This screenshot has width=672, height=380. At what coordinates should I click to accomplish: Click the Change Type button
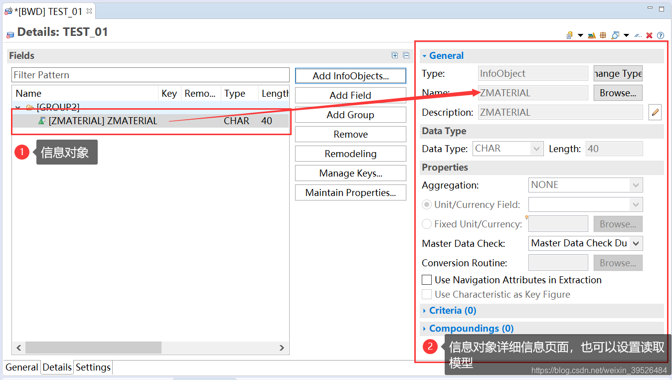point(618,73)
